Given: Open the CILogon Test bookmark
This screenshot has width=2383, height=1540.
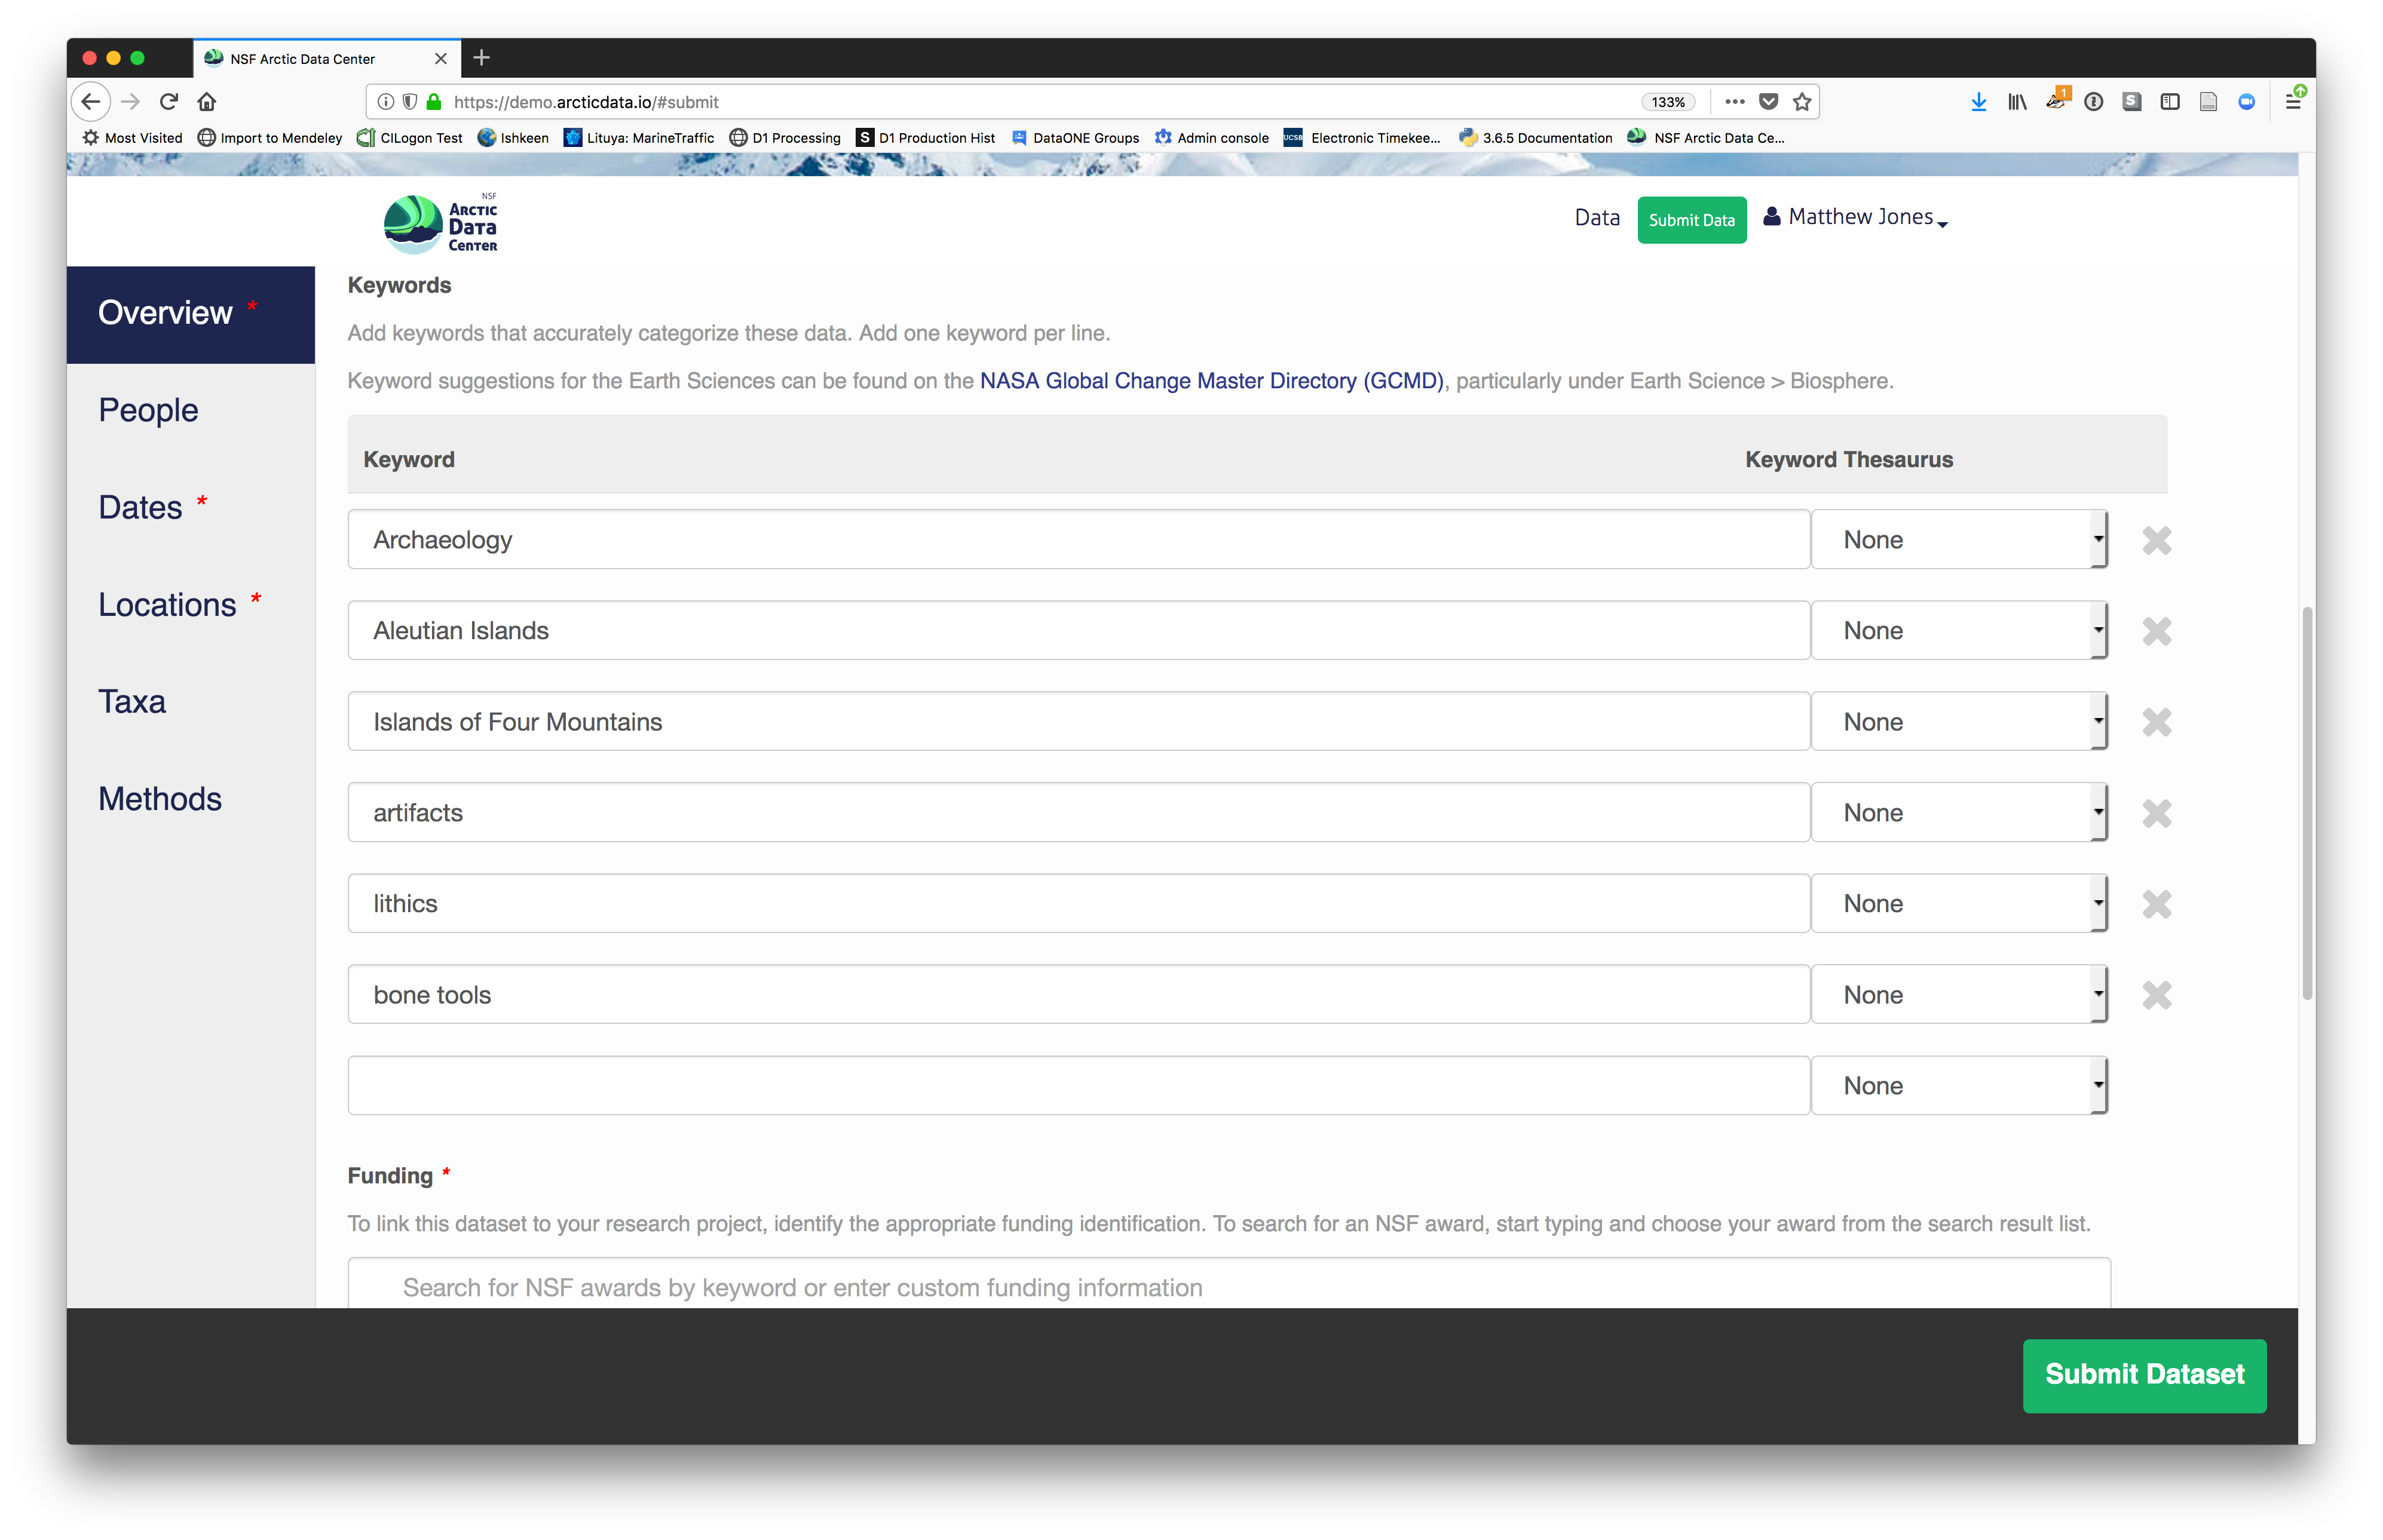Looking at the screenshot, I should click(410, 138).
